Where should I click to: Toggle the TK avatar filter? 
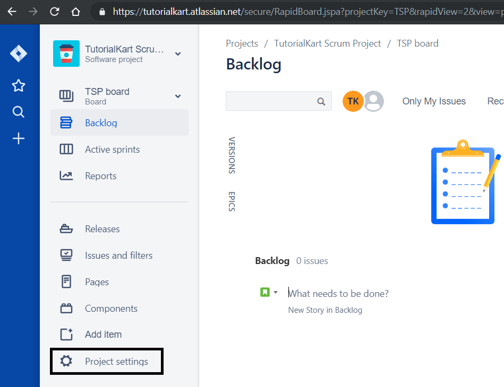(353, 101)
